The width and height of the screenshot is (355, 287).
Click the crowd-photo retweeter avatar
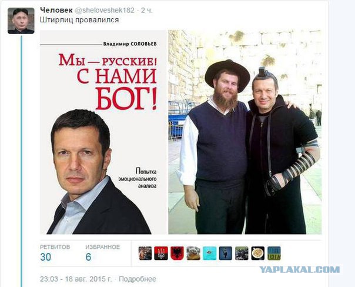click(x=242, y=253)
